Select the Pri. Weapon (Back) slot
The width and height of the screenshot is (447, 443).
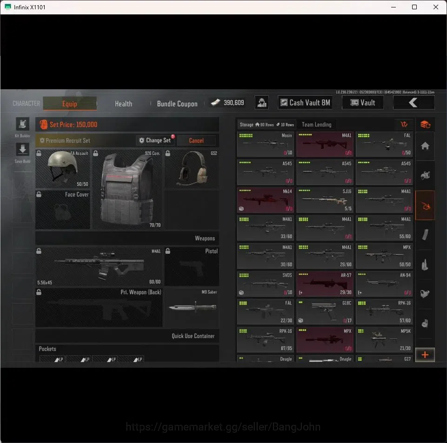click(x=99, y=307)
